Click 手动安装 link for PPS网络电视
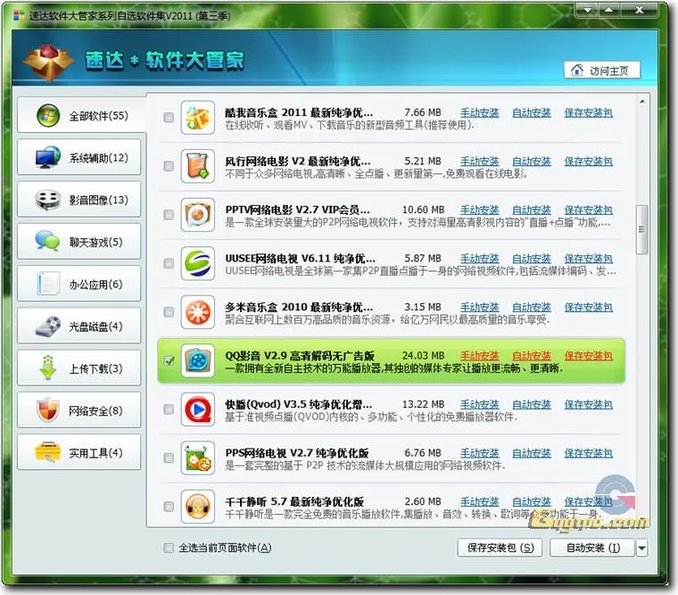Image resolution: width=678 pixels, height=595 pixels. coord(479,453)
